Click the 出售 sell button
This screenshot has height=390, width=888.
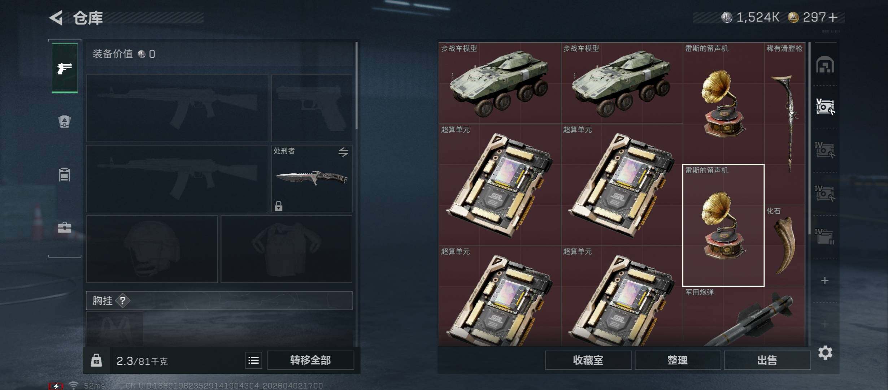pos(767,360)
